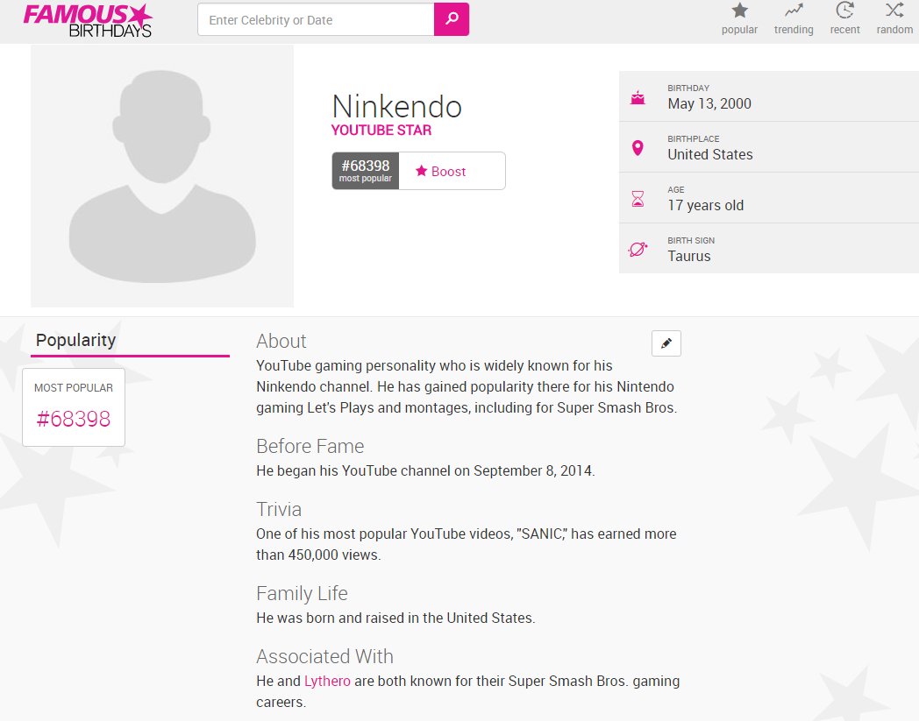The width and height of the screenshot is (919, 721).
Task: Select the popular label in top navigation
Action: [739, 29]
